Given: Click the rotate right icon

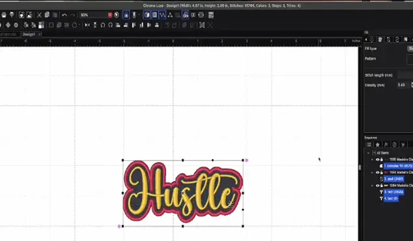Looking at the screenshot, I should (x=110, y=25).
